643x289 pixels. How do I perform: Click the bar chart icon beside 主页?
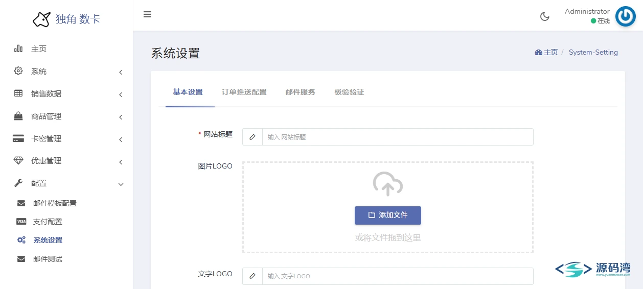pyautogui.click(x=18, y=49)
